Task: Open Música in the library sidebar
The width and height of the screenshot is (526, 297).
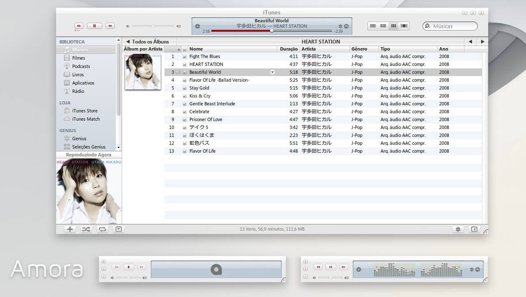Action: (x=86, y=49)
